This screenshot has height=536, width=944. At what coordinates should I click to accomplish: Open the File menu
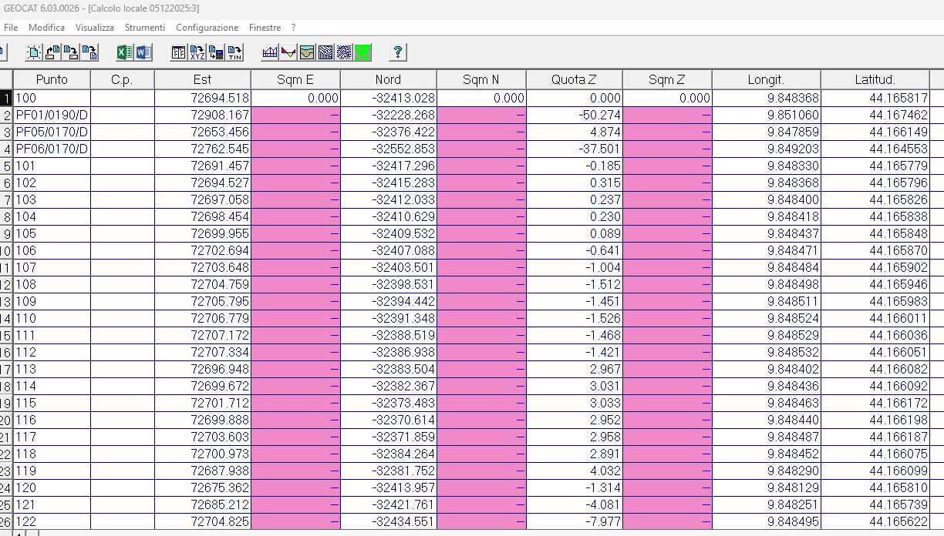11,28
